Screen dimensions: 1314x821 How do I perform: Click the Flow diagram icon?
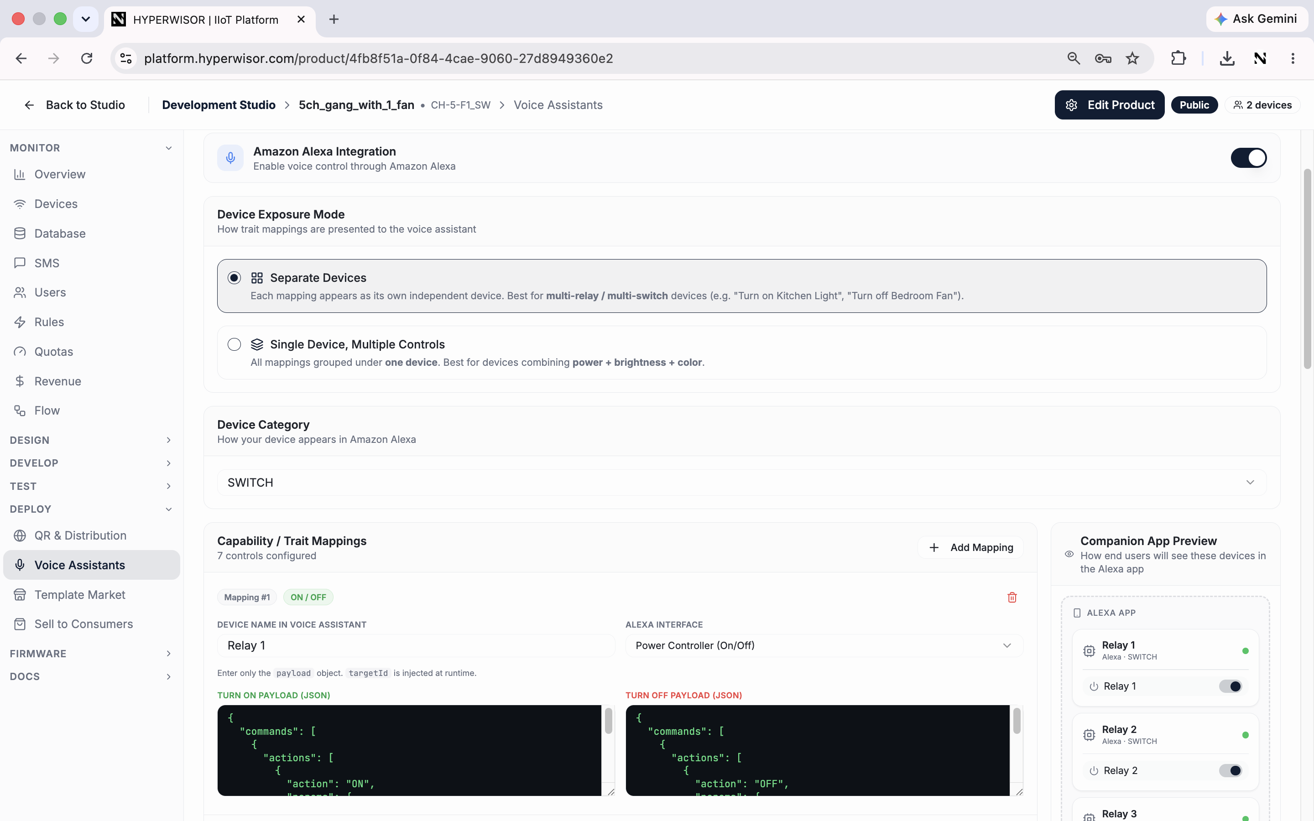[x=20, y=410]
